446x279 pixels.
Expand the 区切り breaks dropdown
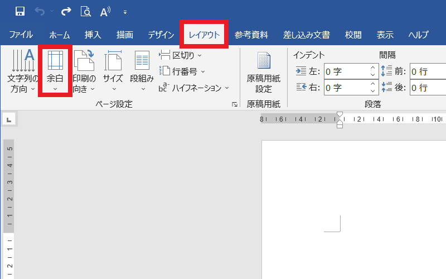click(181, 55)
